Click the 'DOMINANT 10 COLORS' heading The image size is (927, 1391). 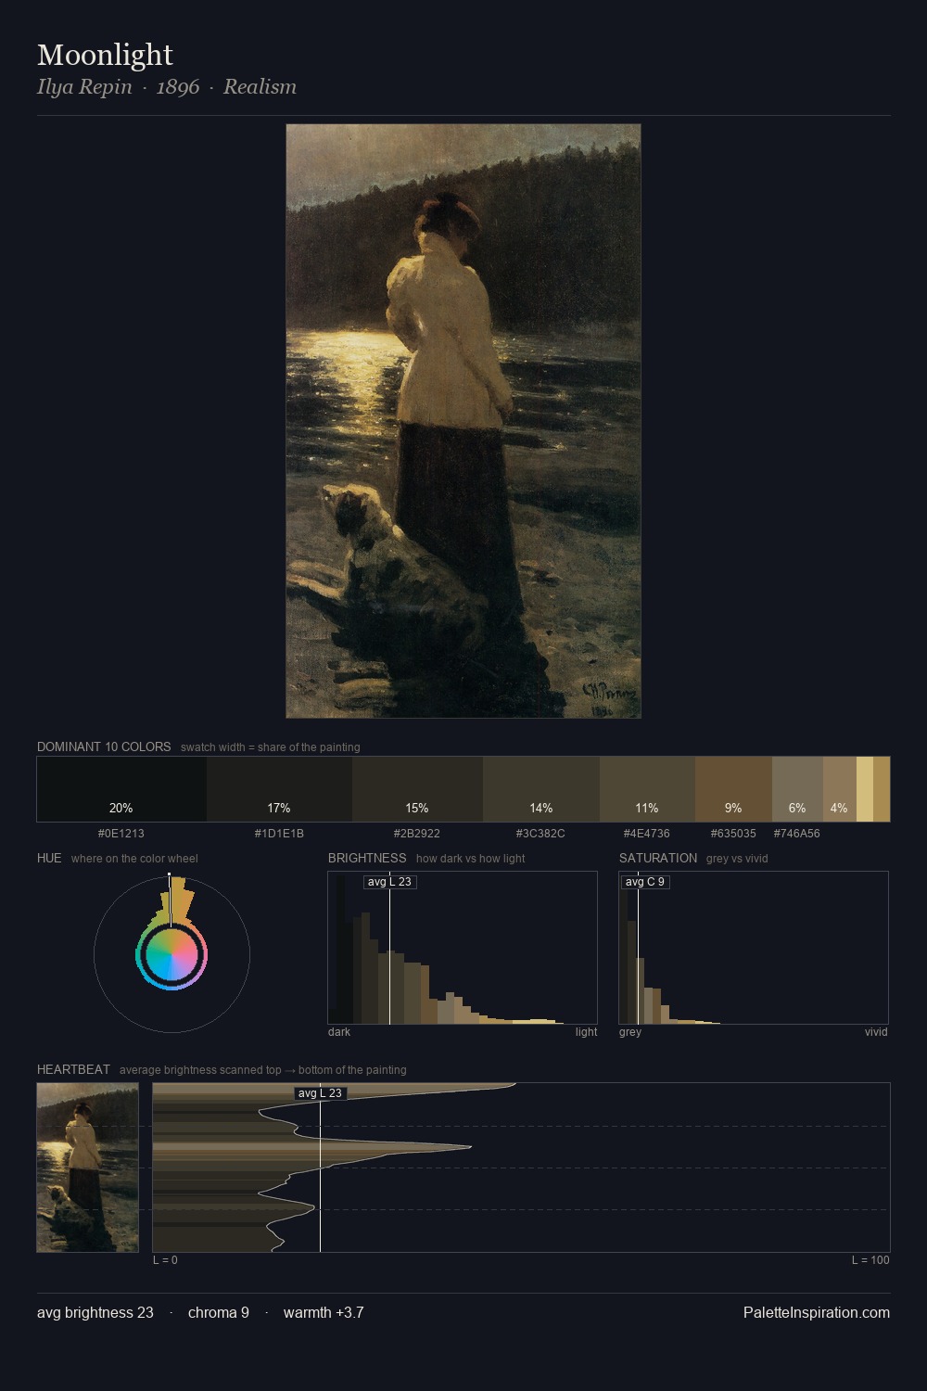104,747
